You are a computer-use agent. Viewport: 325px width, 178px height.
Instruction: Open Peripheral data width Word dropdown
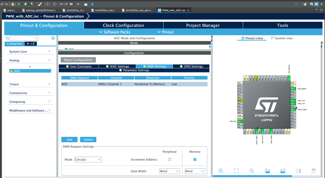(169, 171)
